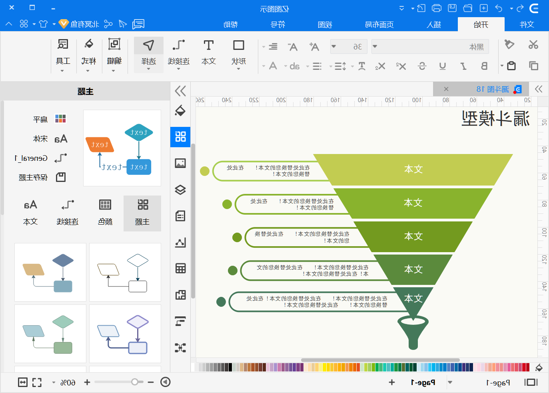Click the Share icon near account name
The image size is (549, 393).
click(x=108, y=24)
